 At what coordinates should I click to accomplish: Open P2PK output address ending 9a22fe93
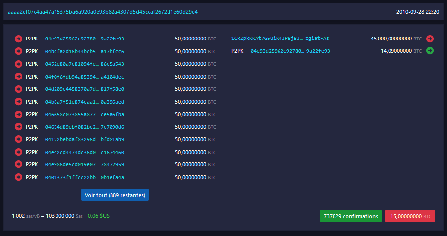[x=290, y=51]
